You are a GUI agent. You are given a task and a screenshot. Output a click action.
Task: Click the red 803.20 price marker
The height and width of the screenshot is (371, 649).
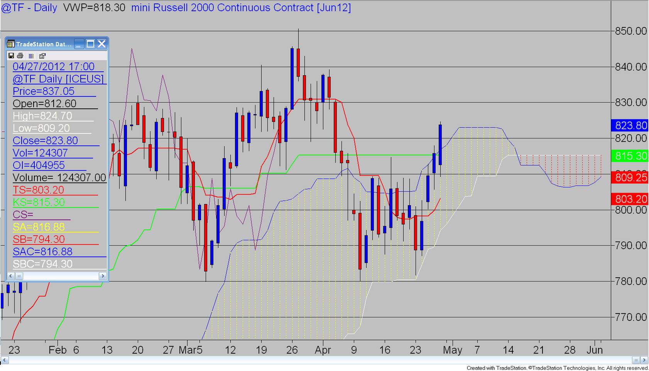pyautogui.click(x=630, y=199)
